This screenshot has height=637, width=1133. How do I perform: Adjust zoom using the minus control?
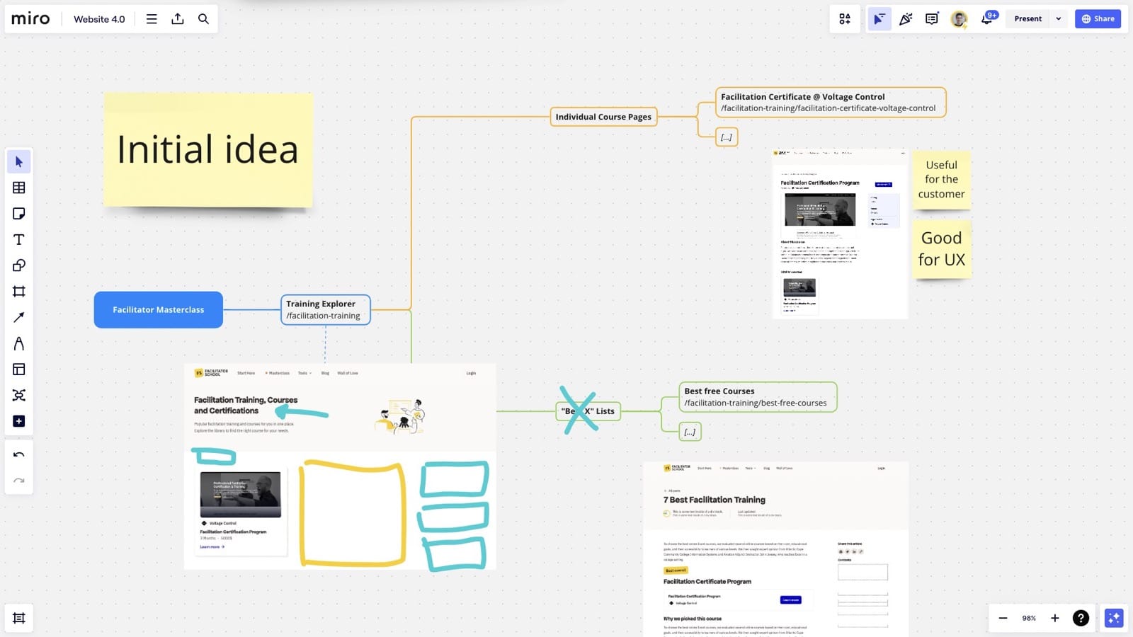[x=1003, y=618]
